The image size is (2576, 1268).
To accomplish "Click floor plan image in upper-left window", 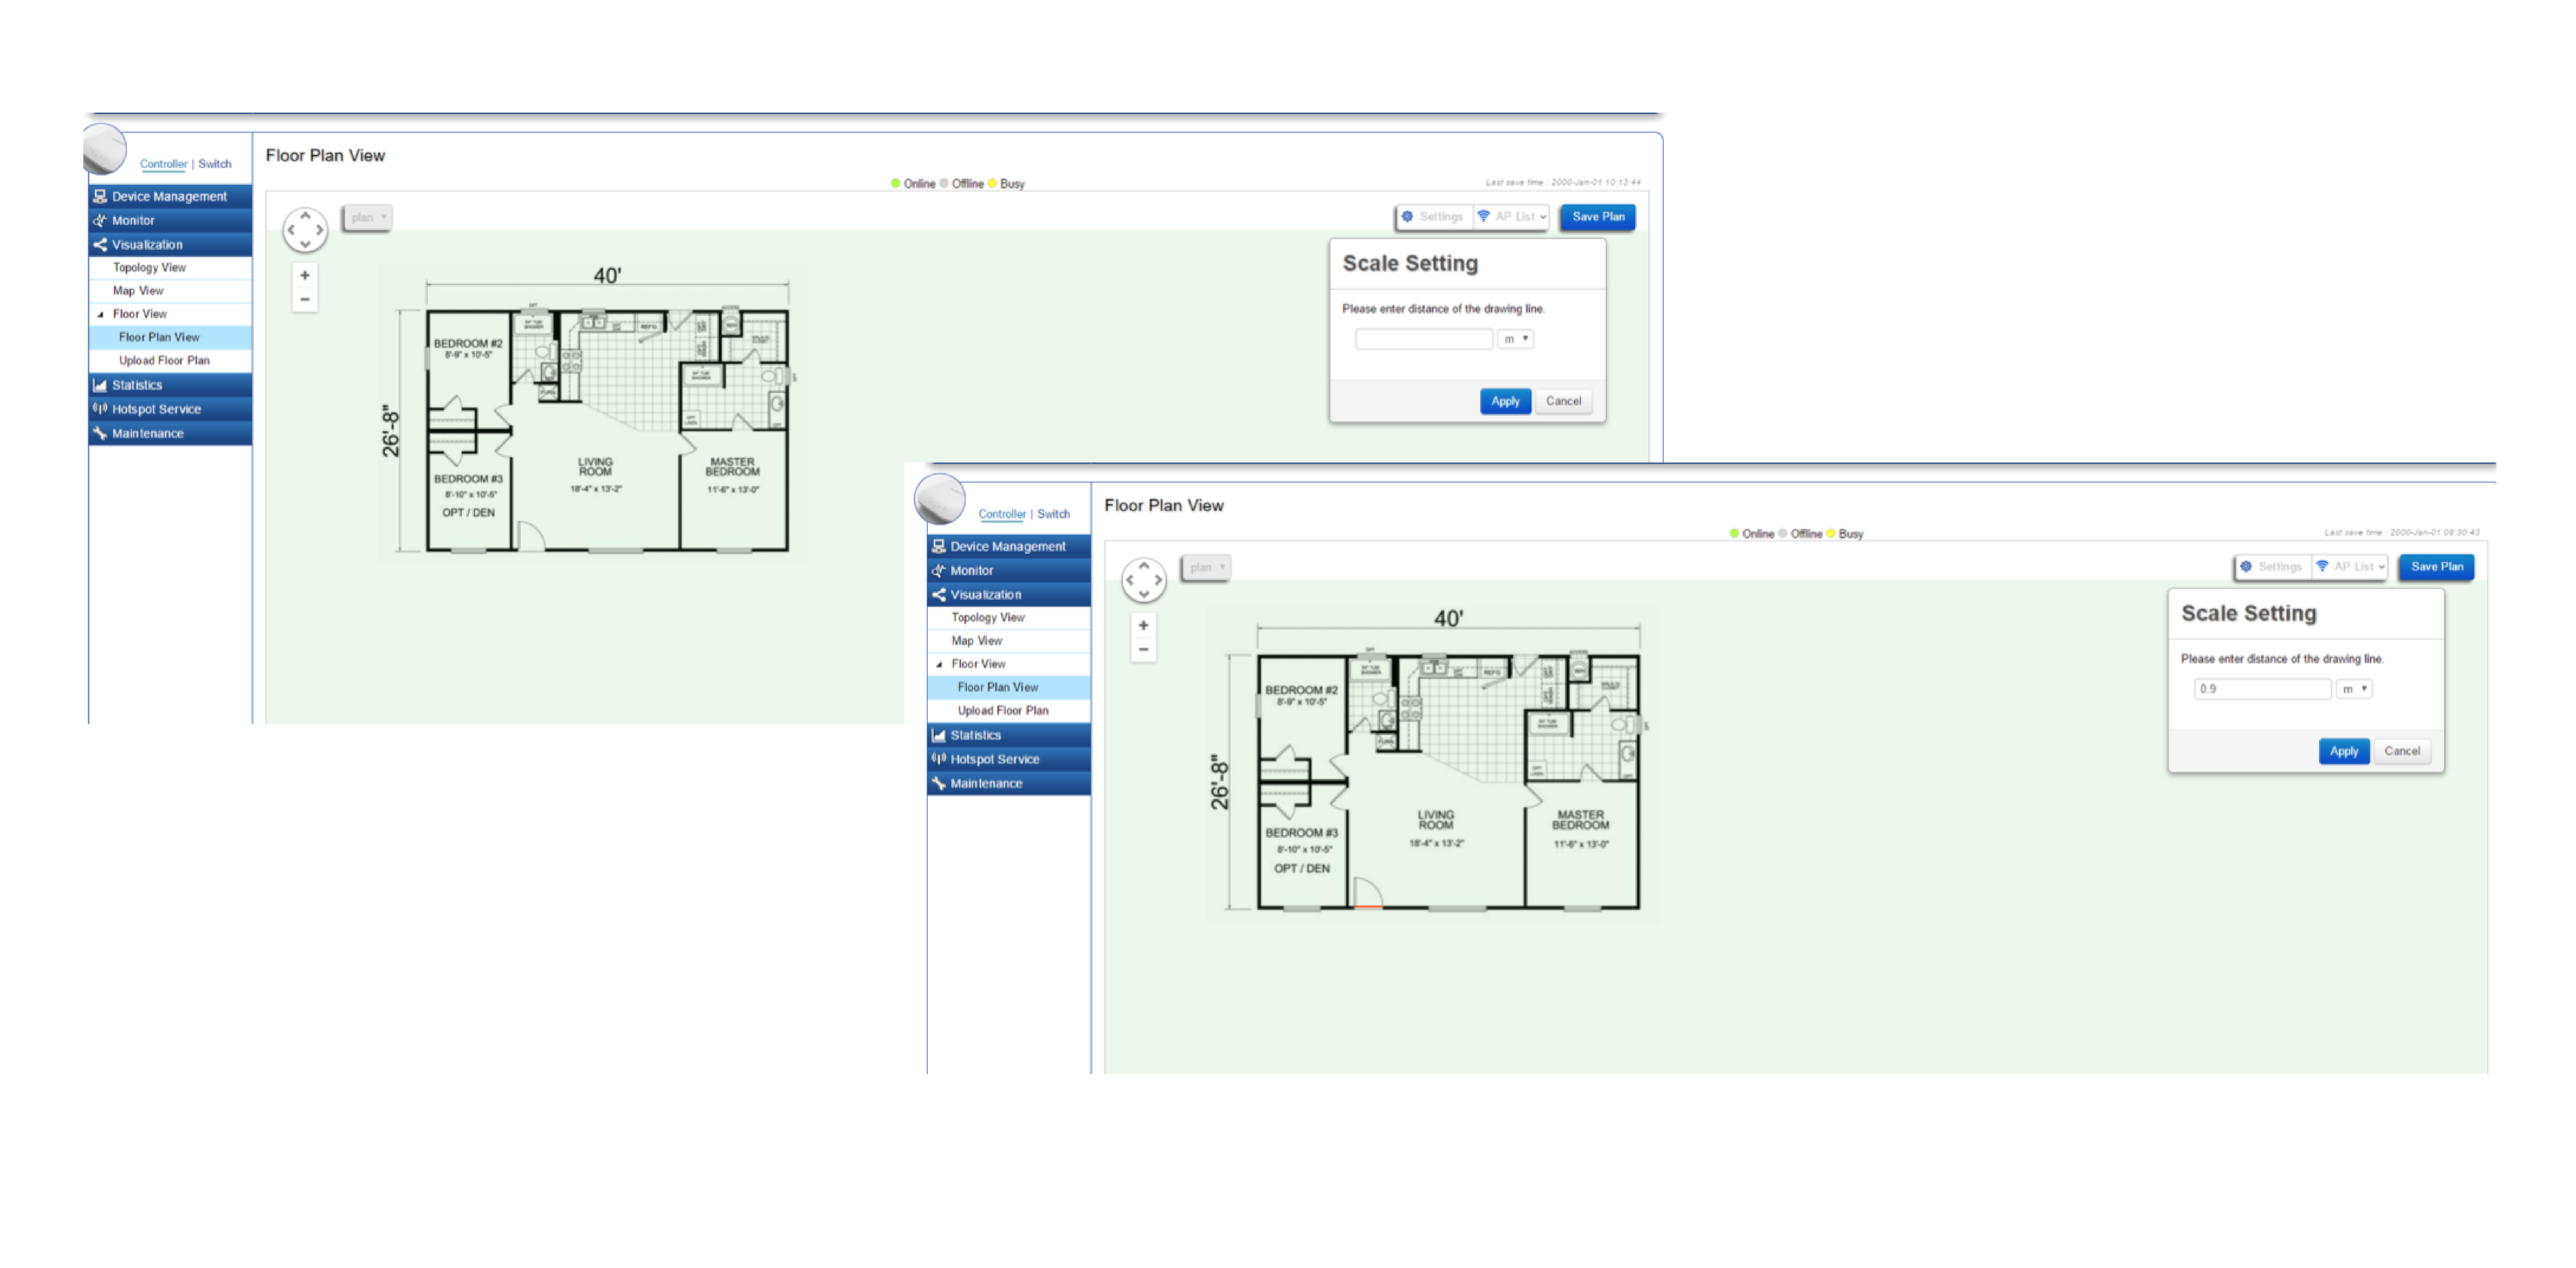I will click(592, 413).
